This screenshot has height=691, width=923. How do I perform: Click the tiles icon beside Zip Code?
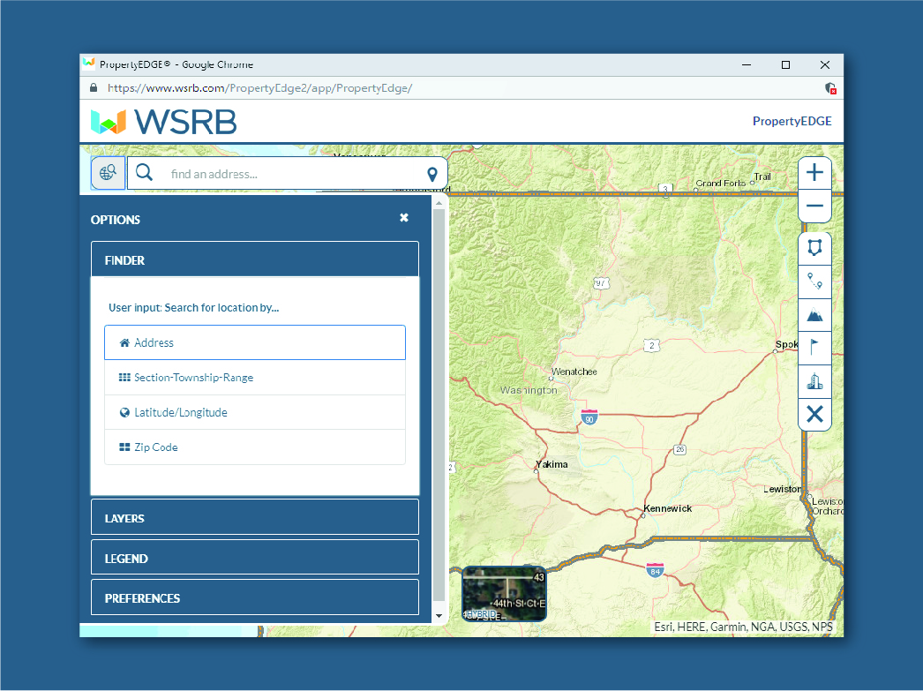tap(124, 447)
